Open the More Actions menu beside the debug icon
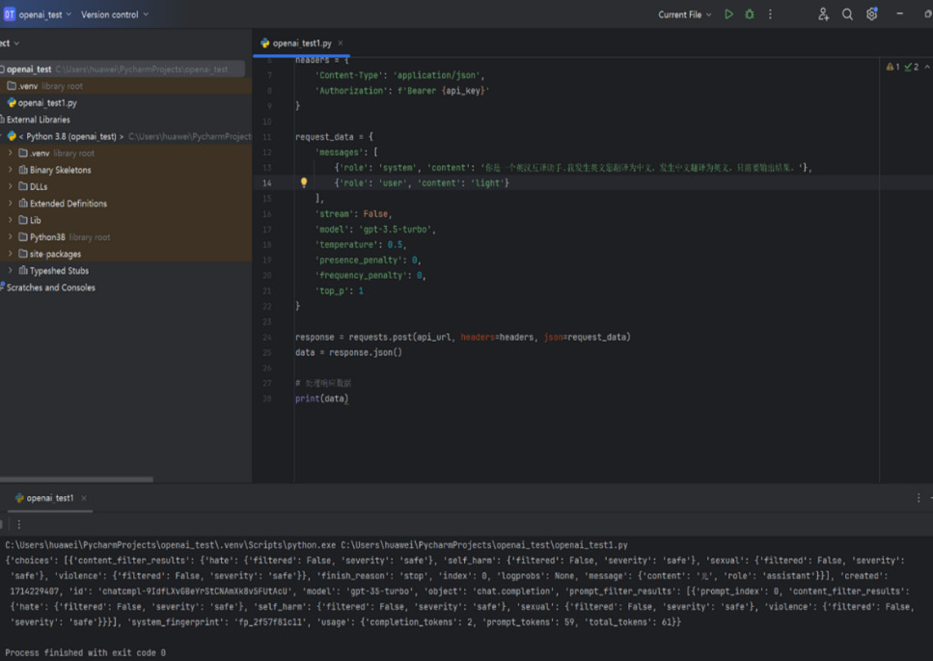The width and height of the screenshot is (933, 661). pos(770,14)
